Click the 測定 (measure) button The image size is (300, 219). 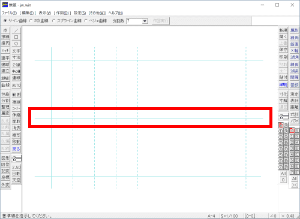(294, 94)
